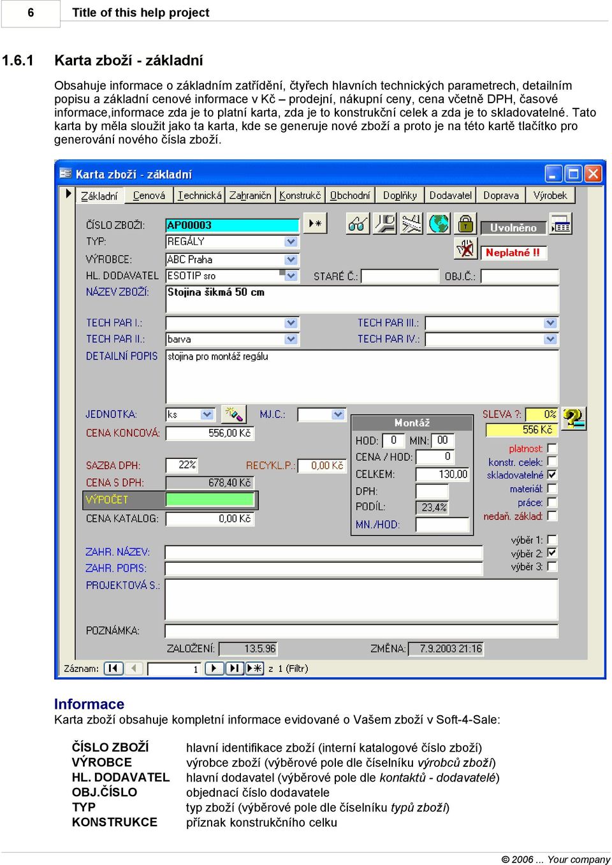
Task: Click the yellow SLEVA 0% field
Action: (541, 414)
